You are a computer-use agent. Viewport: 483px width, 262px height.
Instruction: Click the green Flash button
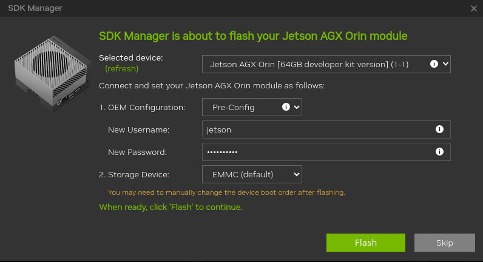pyautogui.click(x=365, y=243)
